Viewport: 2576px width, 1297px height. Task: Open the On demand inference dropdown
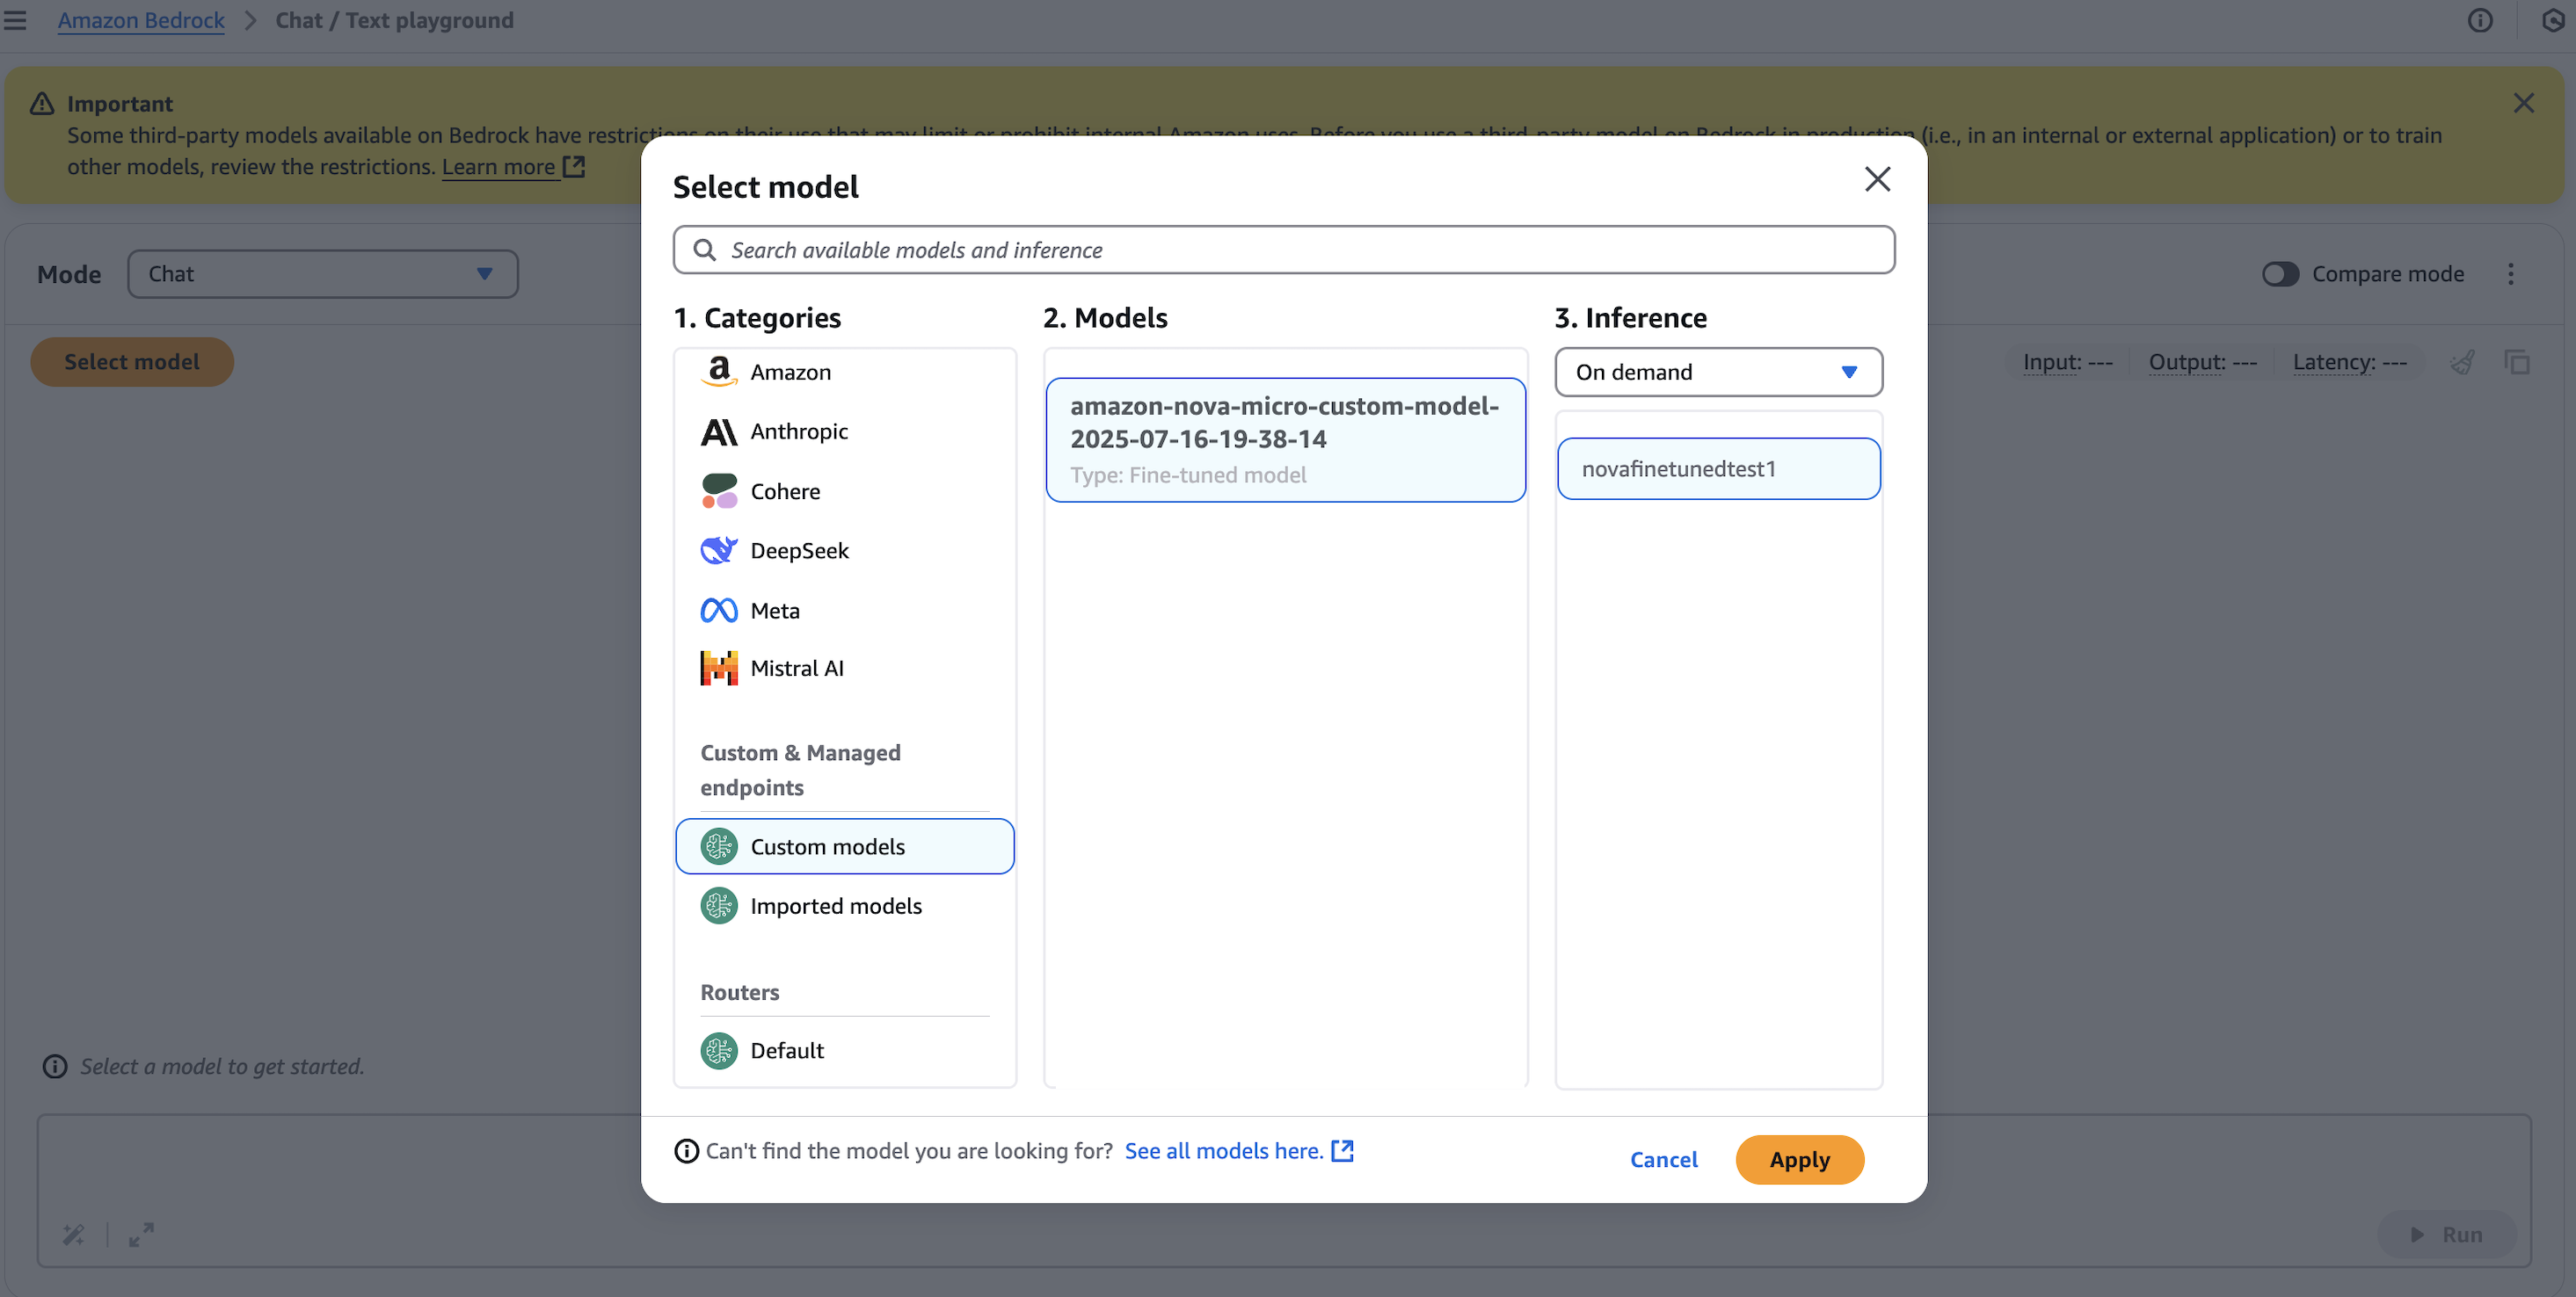(1717, 372)
